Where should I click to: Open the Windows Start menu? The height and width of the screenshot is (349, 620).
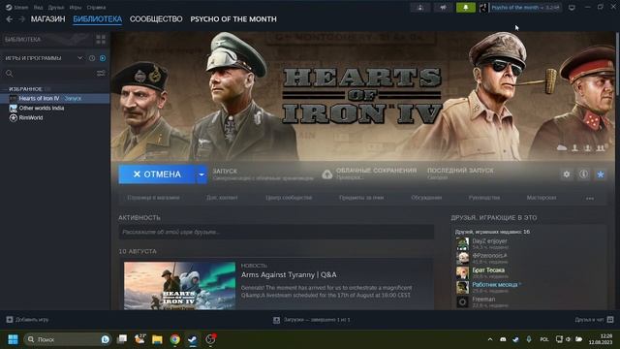click(x=13, y=339)
